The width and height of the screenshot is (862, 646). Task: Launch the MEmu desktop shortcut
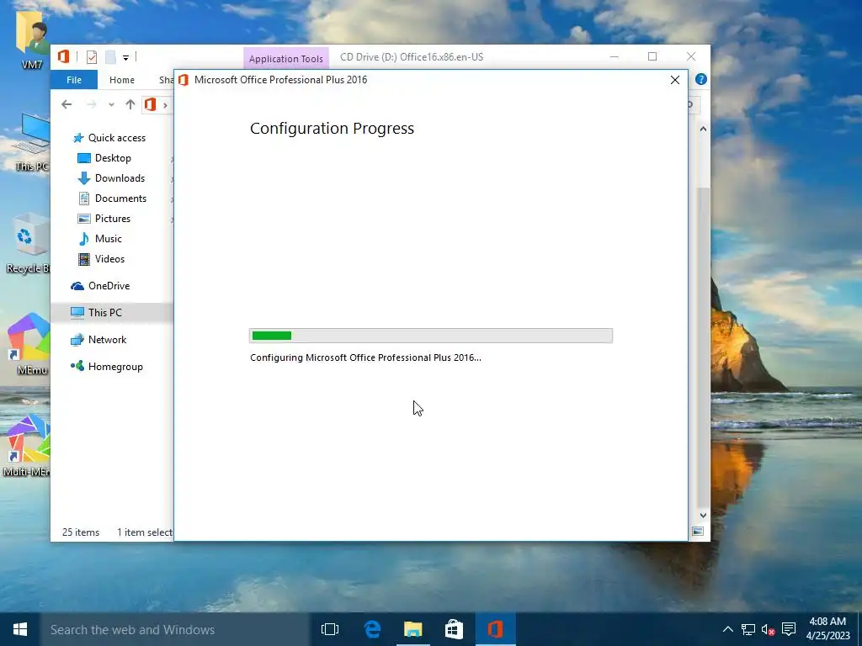click(x=29, y=344)
